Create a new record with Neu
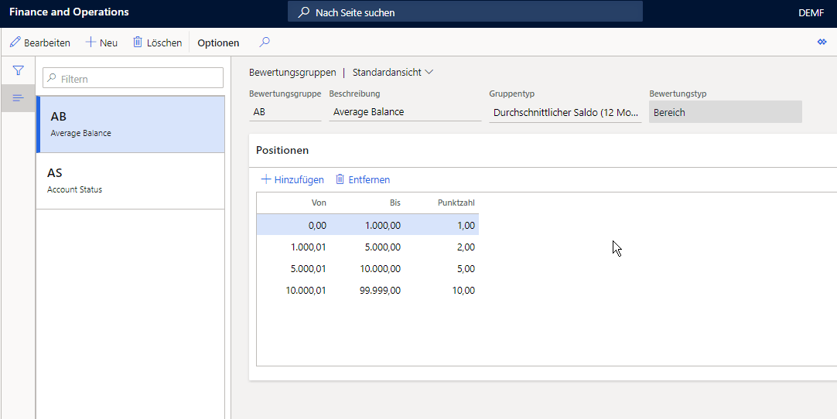The height and width of the screenshot is (419, 837). (101, 43)
